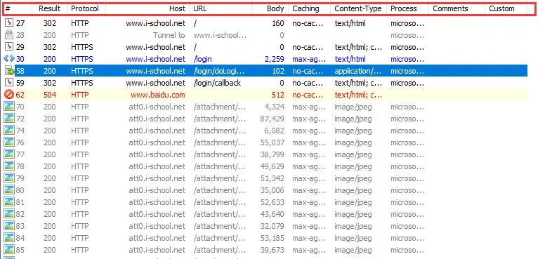552x259 pixels.
Task: Click the image icon on session 79
Action: 9,178
